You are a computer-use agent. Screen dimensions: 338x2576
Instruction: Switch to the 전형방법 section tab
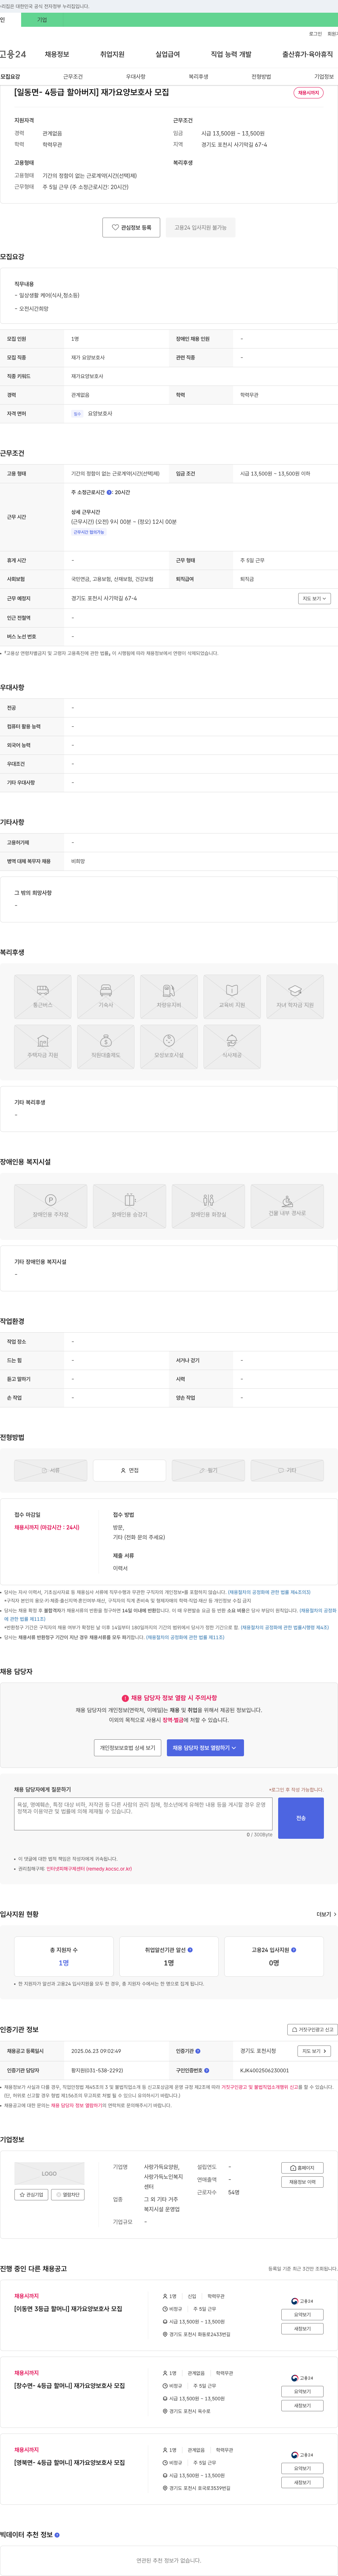[261, 77]
